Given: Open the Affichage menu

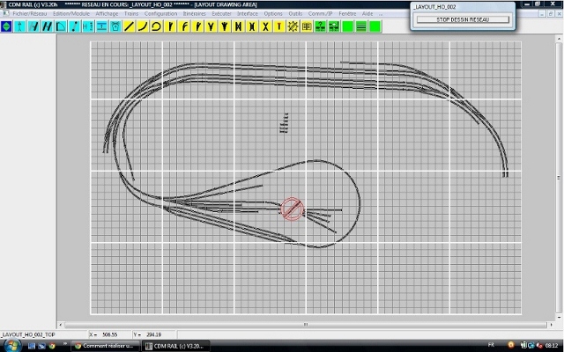Looking at the screenshot, I should [x=107, y=14].
